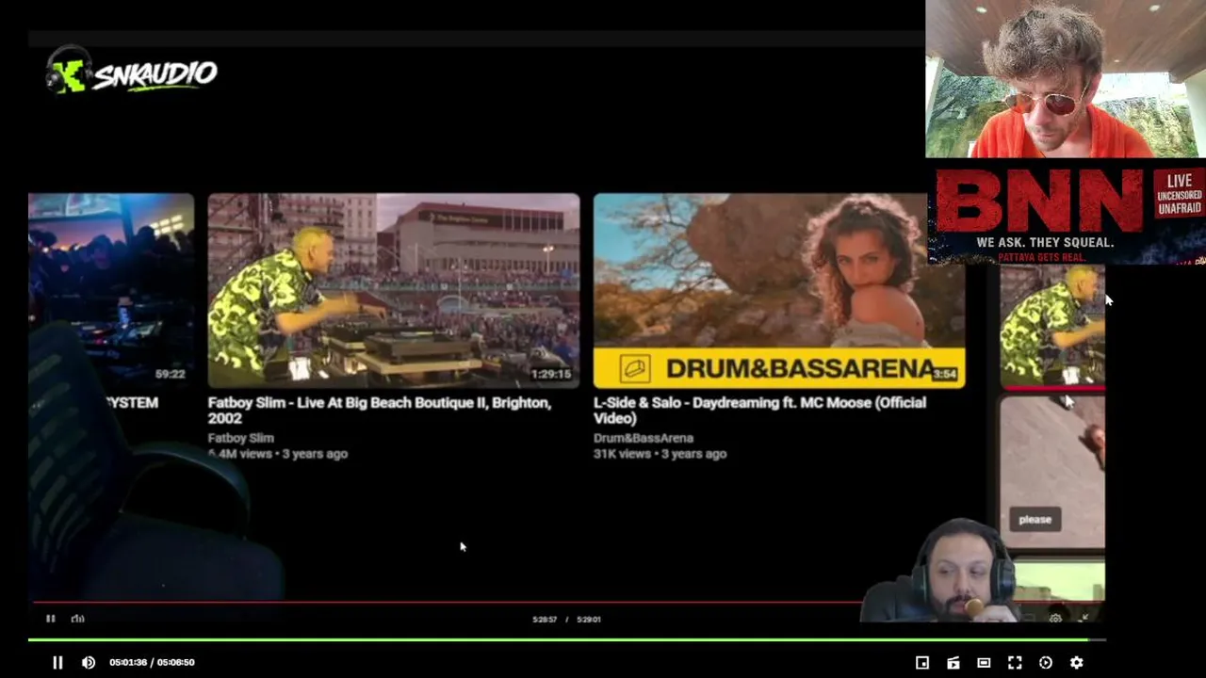The height and width of the screenshot is (678, 1206).
Task: Click the inner time display 5:28:57 / 5:29:01
Action: 567,620
